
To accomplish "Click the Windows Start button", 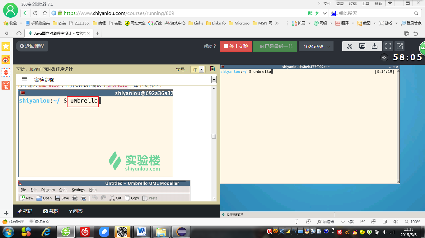I will pyautogui.click(x=8, y=231).
